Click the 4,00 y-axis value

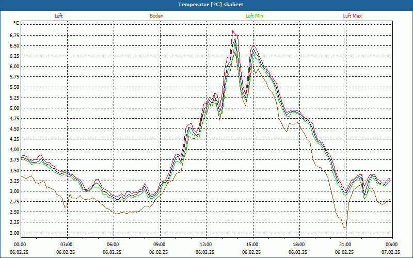pyautogui.click(x=15, y=150)
